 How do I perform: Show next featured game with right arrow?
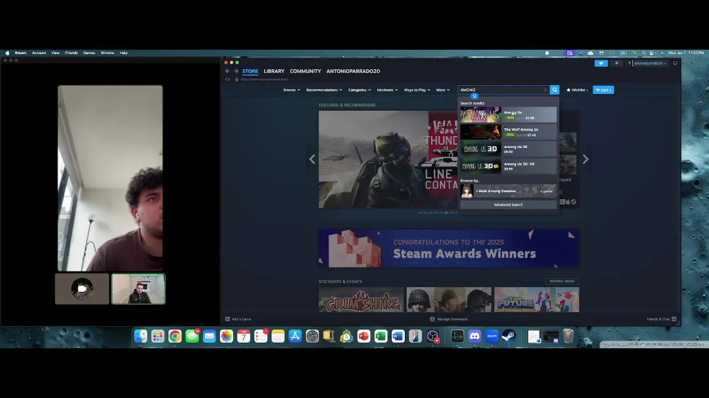pos(585,159)
